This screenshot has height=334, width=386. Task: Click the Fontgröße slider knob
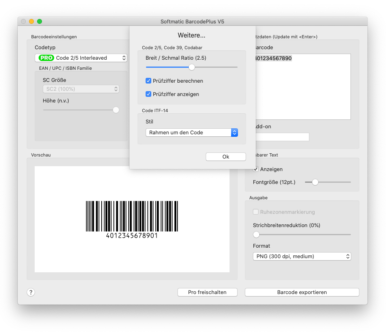tap(315, 182)
